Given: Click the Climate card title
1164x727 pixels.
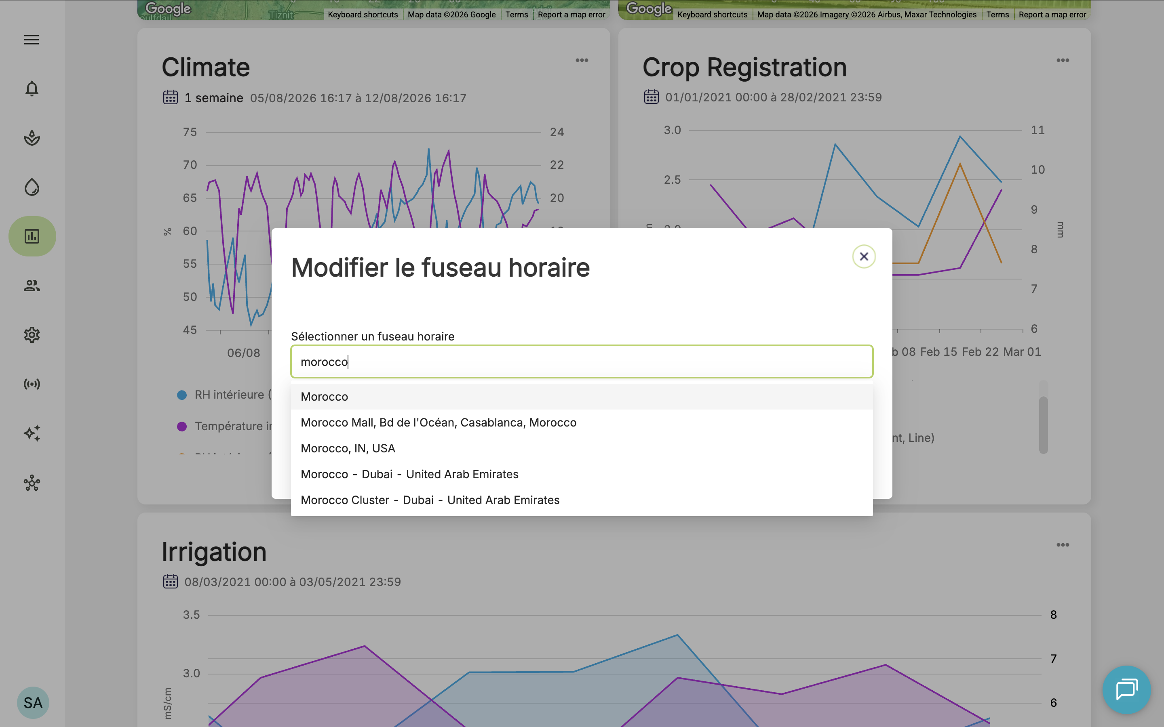Looking at the screenshot, I should (206, 67).
